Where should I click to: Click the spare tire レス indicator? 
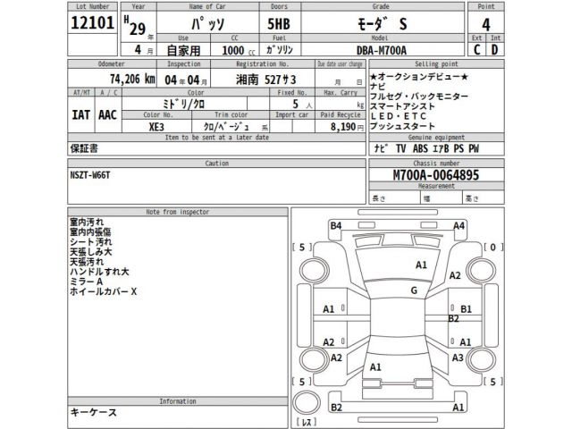coord(306,422)
